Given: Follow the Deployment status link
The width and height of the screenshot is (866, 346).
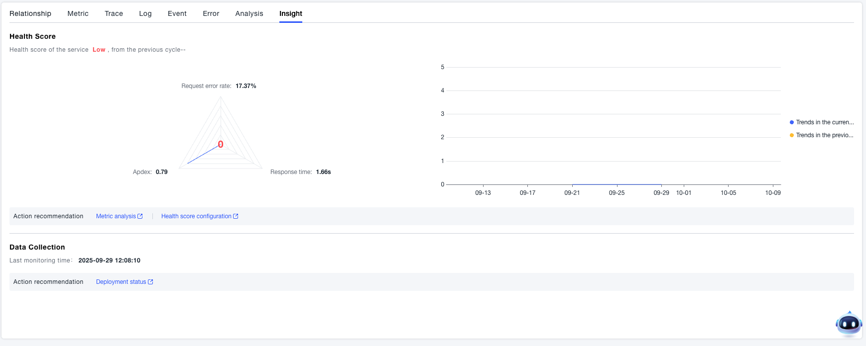Looking at the screenshot, I should 121,282.
